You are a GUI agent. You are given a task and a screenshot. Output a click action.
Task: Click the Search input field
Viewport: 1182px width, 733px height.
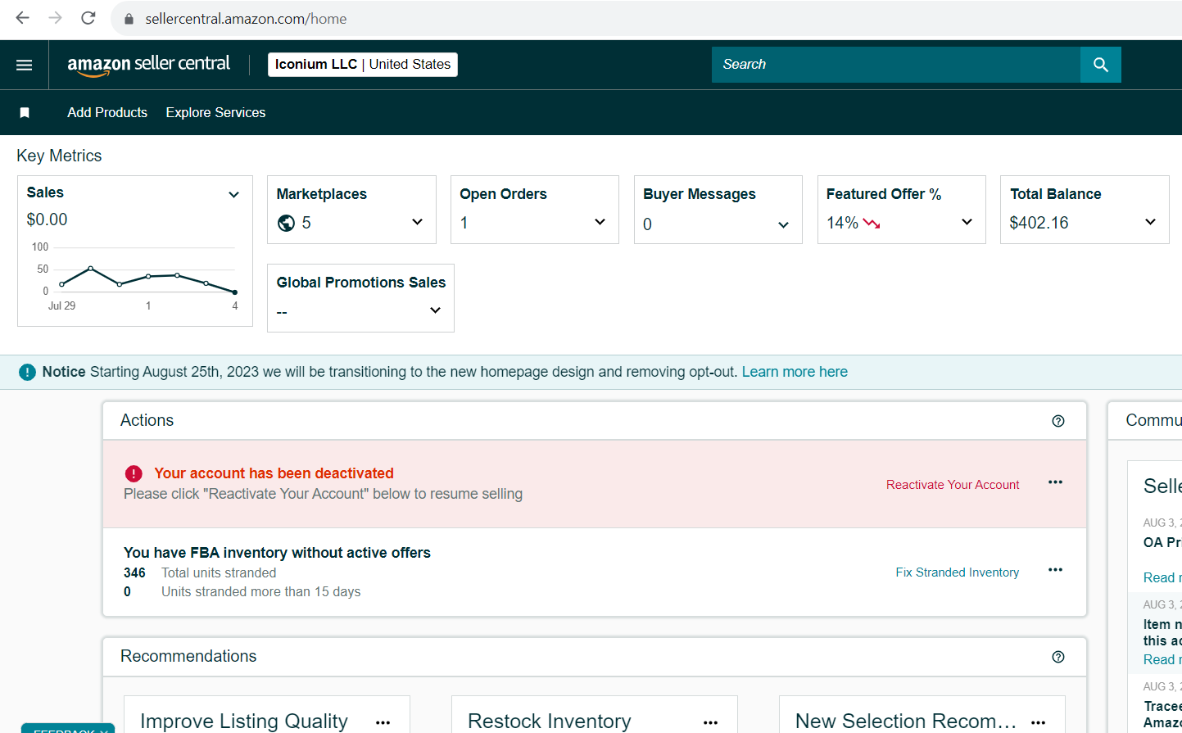tap(896, 65)
